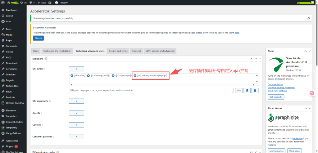Switch to the Scripts and styles tab

coord(118,51)
